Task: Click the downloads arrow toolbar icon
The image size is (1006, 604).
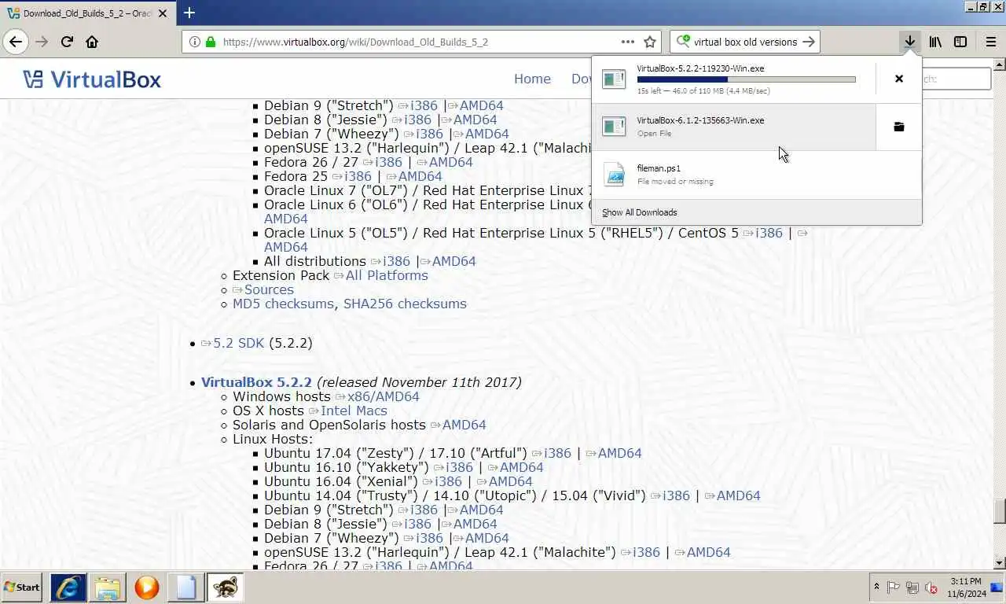Action: [909, 42]
